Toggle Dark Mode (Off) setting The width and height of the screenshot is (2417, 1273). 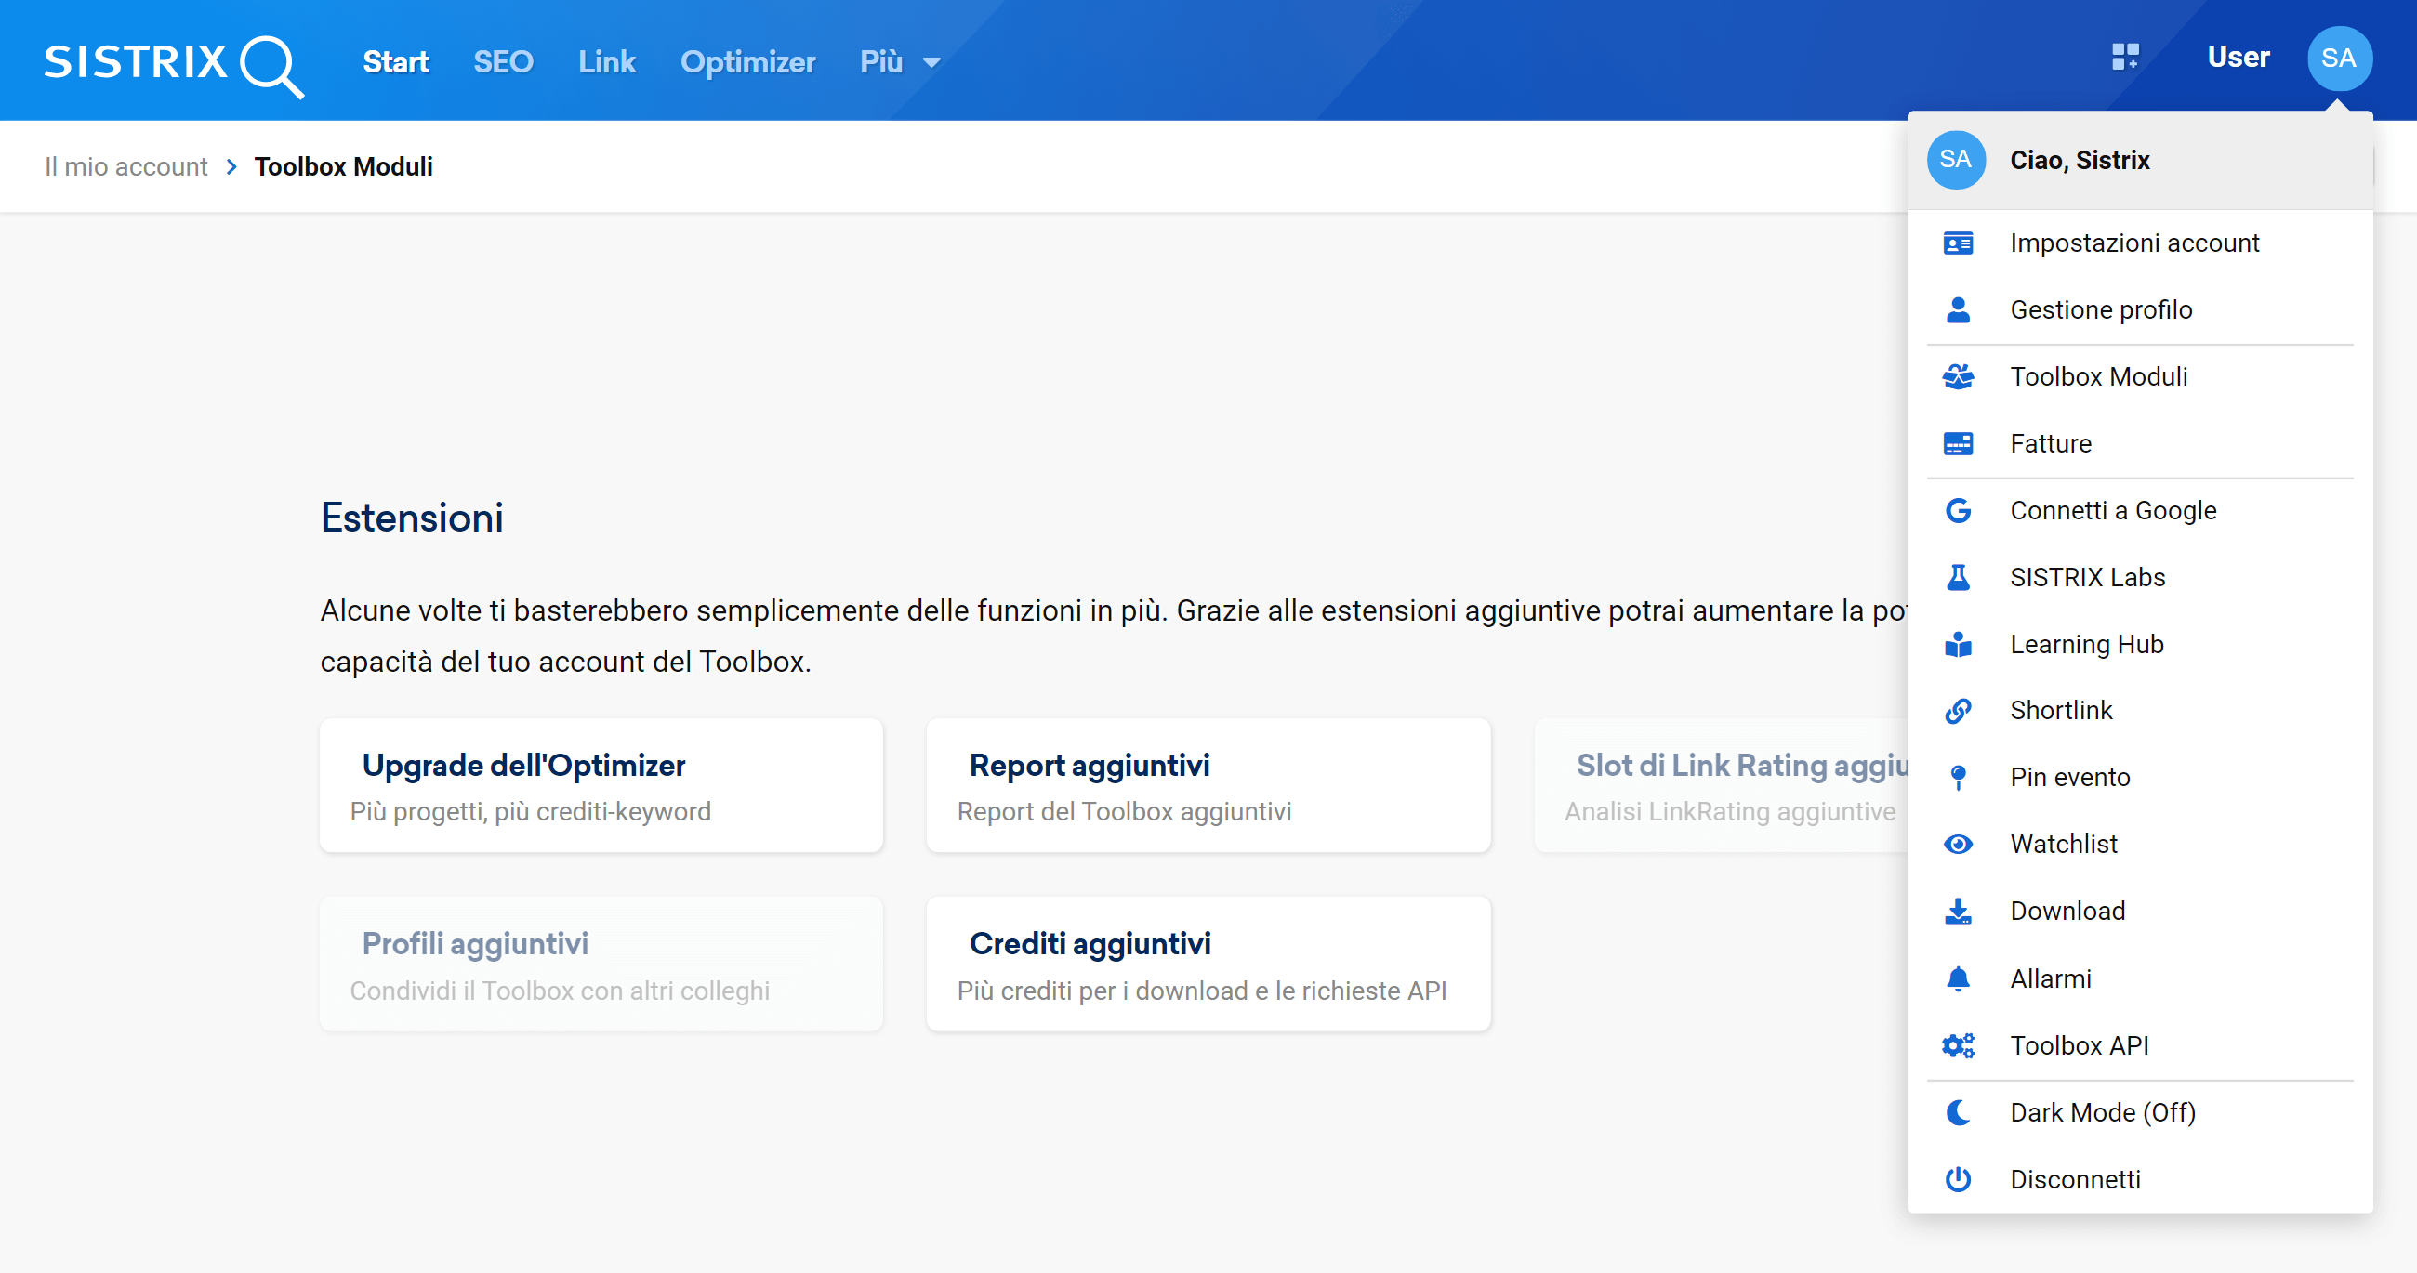coord(2102,1112)
